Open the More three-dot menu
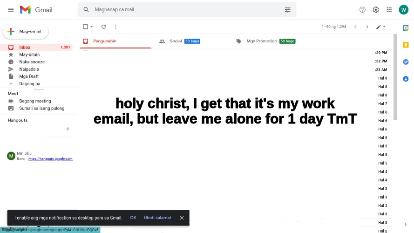 [115, 27]
